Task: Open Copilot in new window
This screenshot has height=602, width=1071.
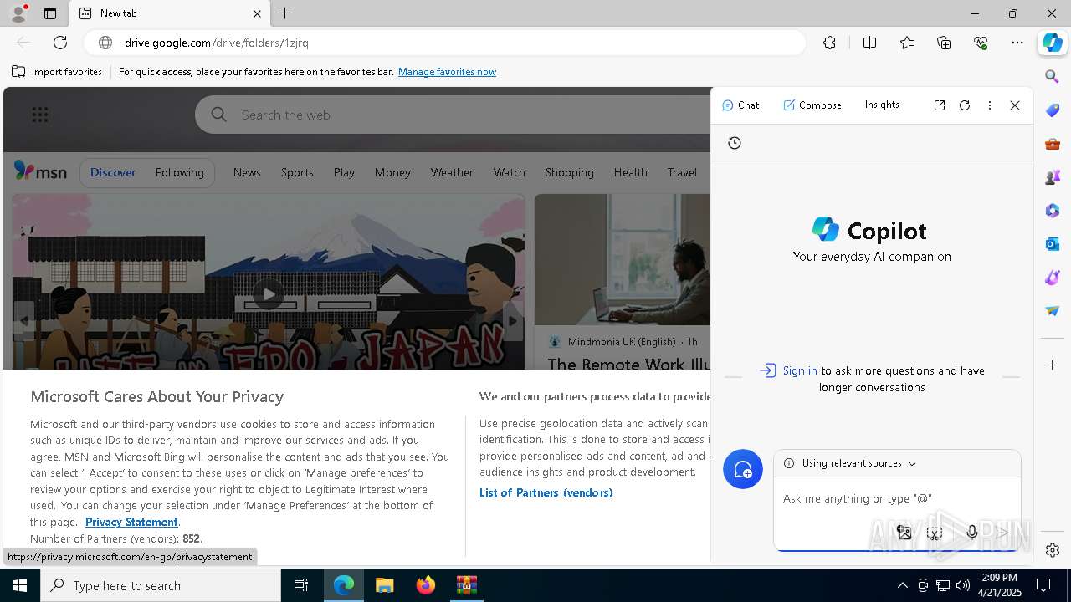Action: pyautogui.click(x=940, y=105)
